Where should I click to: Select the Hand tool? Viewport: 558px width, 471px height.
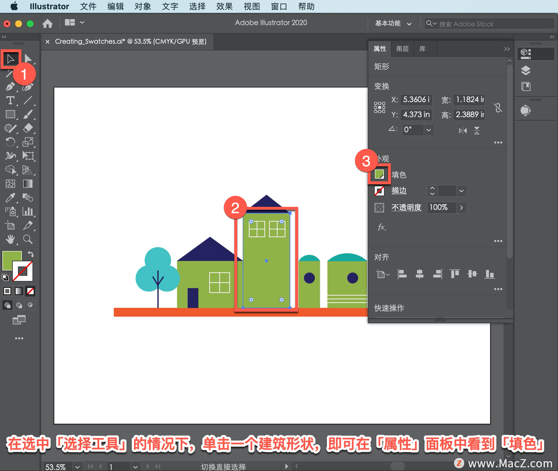[10, 239]
